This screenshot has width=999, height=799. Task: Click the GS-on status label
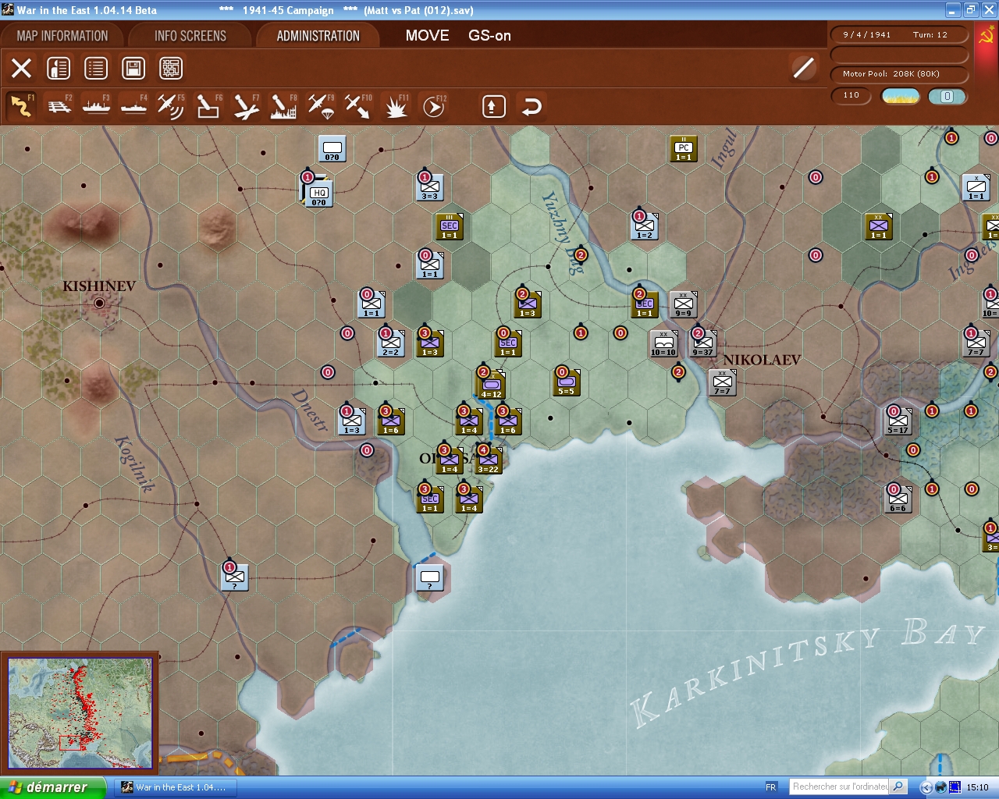tap(489, 35)
